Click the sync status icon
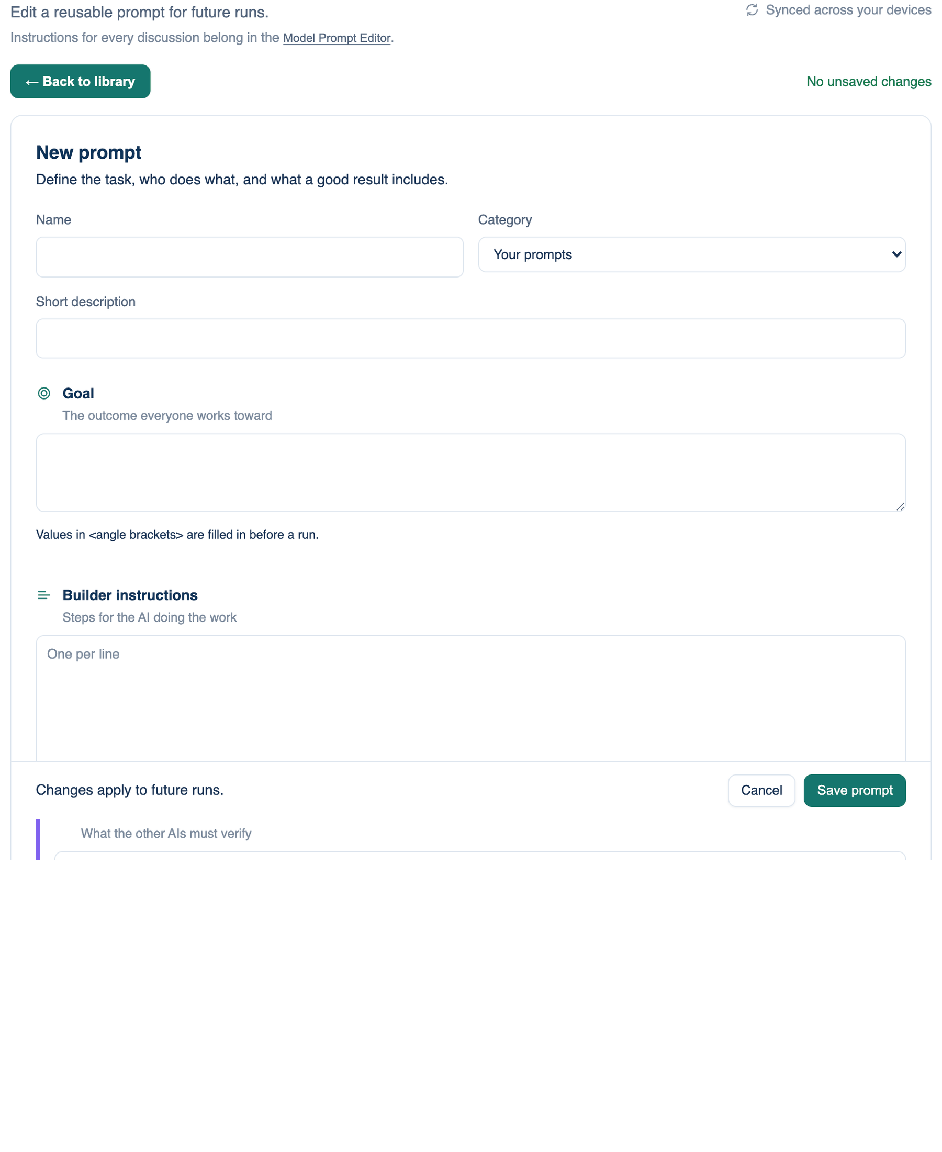The image size is (942, 1152). click(752, 10)
